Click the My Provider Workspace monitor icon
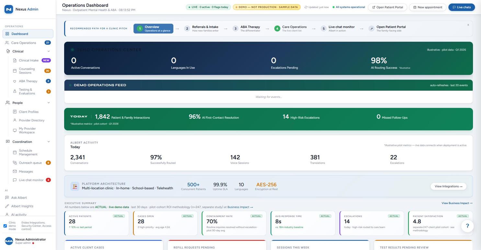 [x=15, y=130]
